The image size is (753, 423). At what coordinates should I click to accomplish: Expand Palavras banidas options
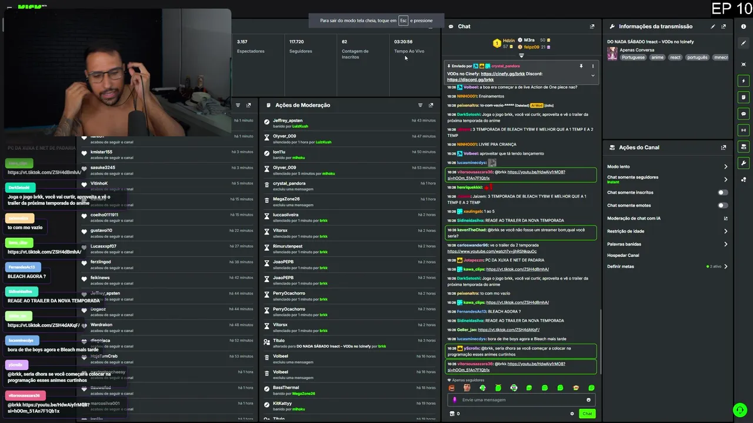pos(725,244)
